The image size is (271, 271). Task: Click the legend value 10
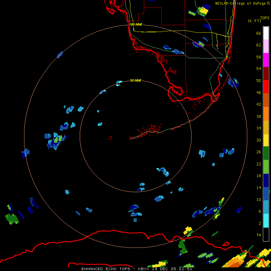[x=259, y=199]
